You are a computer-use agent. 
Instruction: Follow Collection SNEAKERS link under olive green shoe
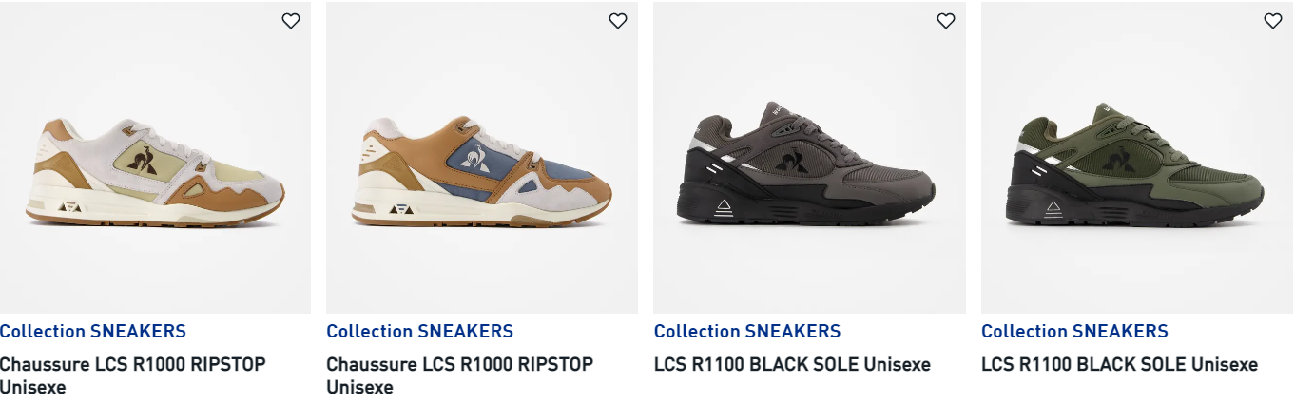pyautogui.click(x=1074, y=331)
